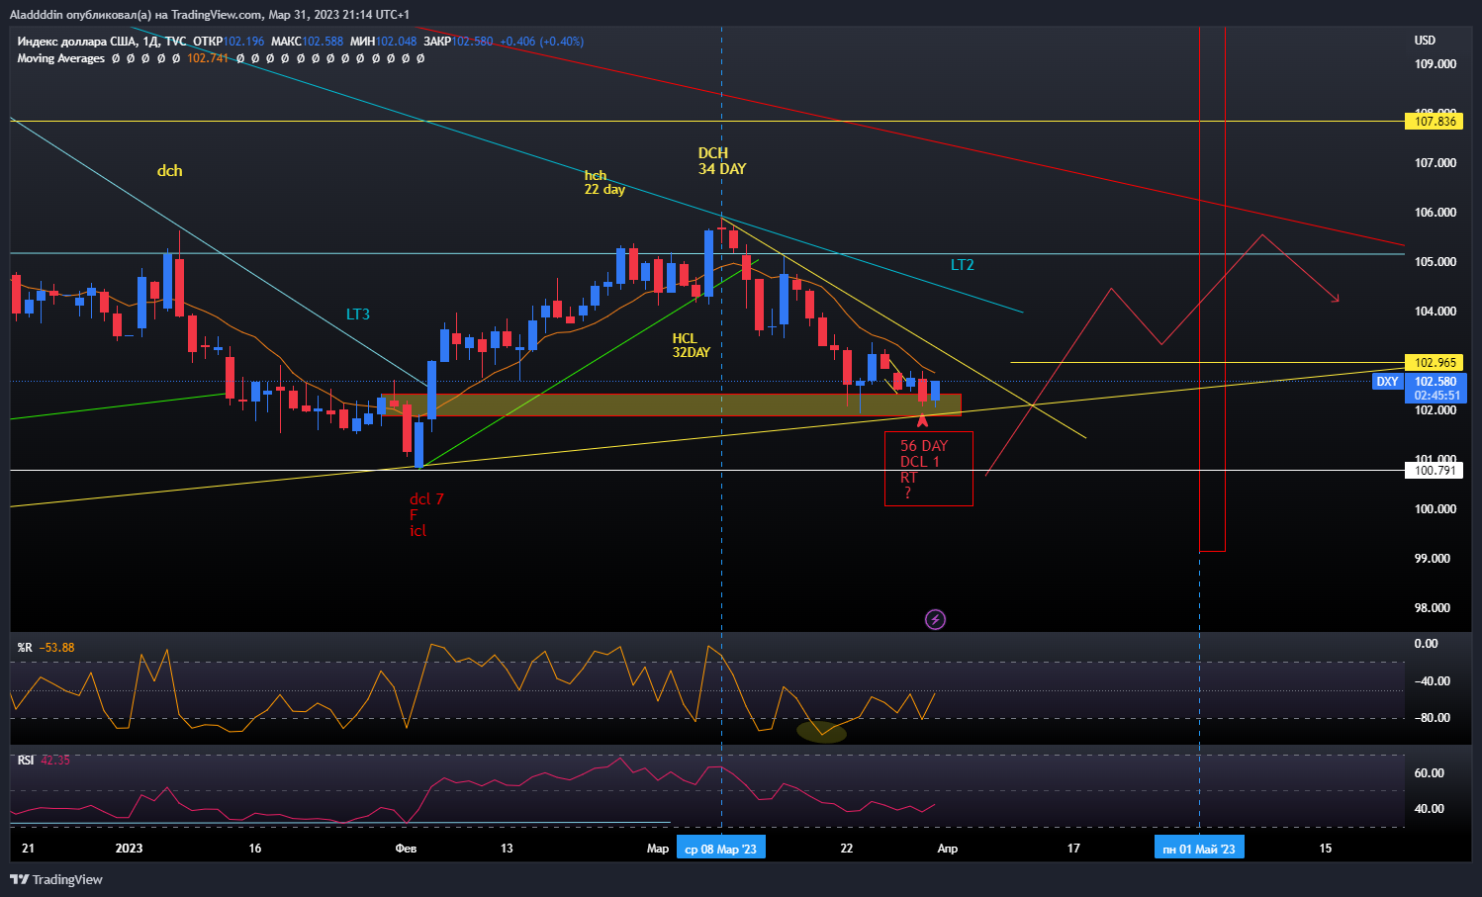Image resolution: width=1482 pixels, height=897 pixels.
Task: Click the -80.00 level on %R scale
Action: 1435,718
